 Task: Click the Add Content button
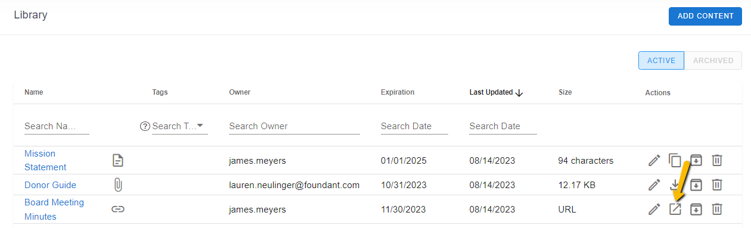coord(705,16)
